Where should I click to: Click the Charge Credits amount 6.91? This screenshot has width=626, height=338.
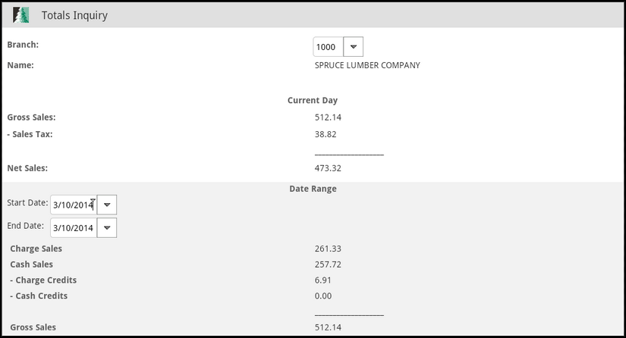click(323, 280)
